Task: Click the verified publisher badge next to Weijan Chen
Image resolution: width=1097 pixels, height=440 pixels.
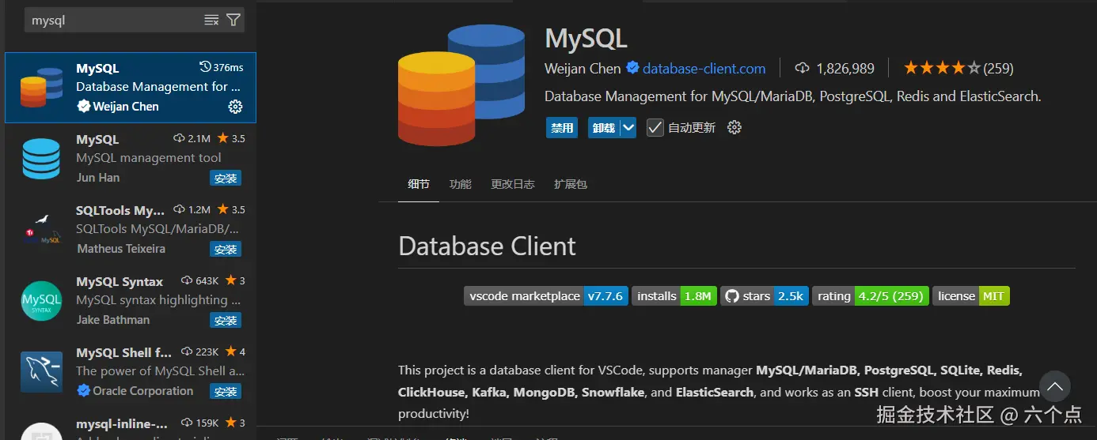Action: click(x=632, y=68)
